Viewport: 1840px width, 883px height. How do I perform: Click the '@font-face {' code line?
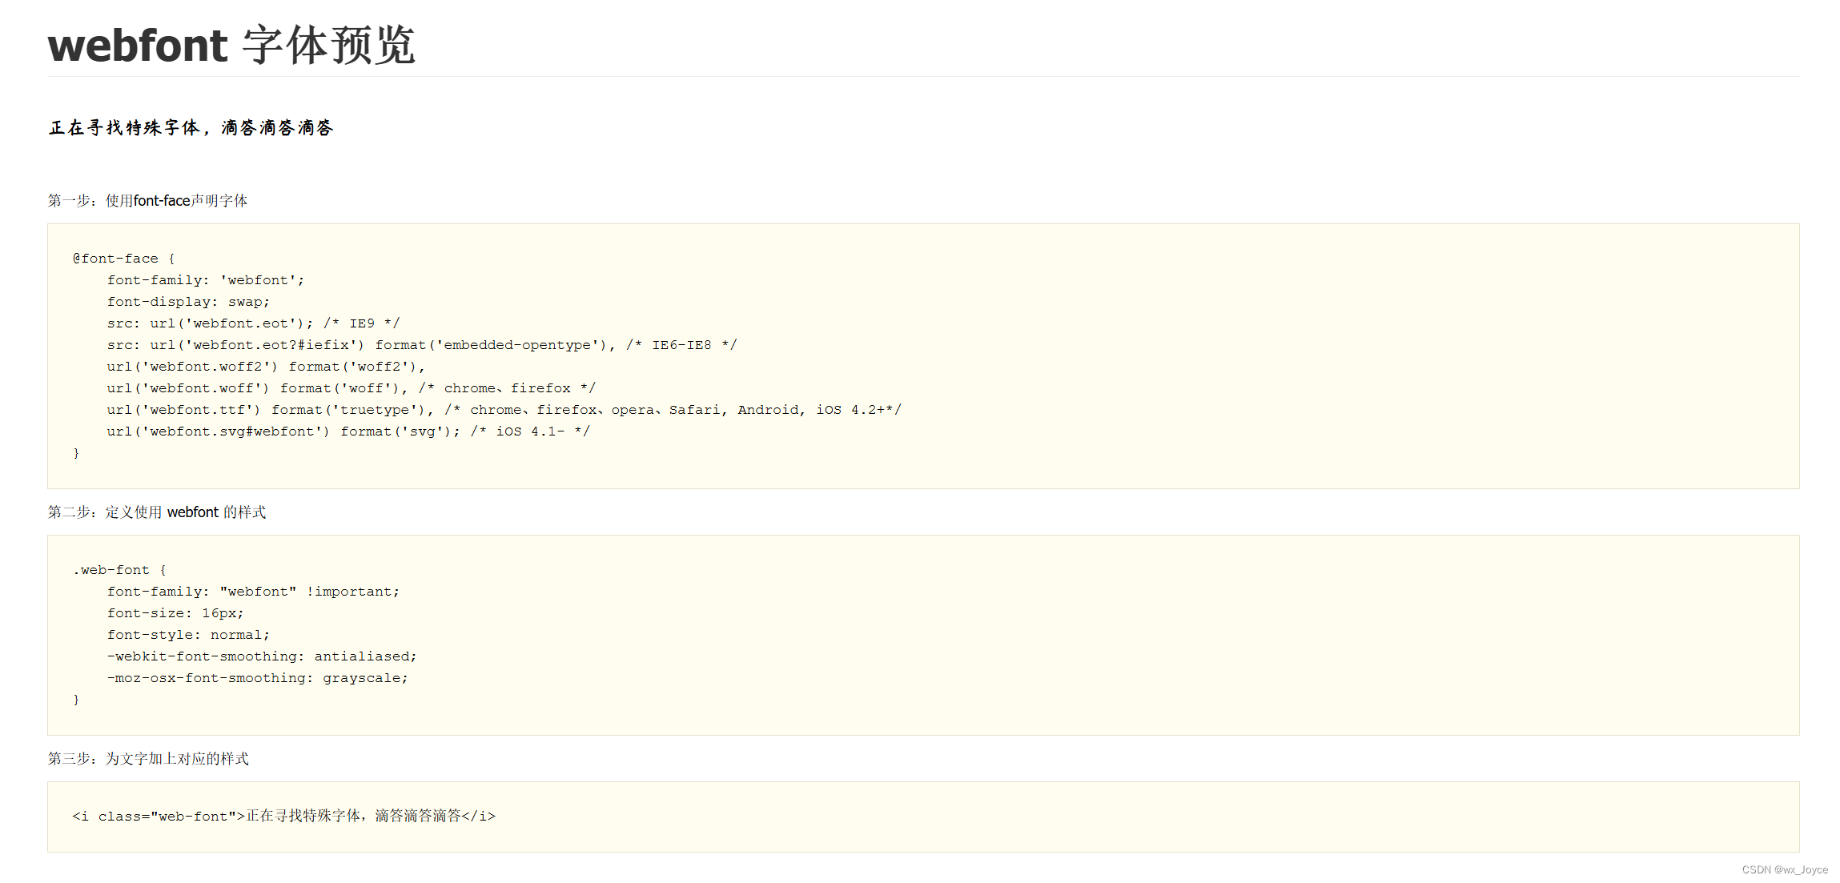click(x=123, y=259)
